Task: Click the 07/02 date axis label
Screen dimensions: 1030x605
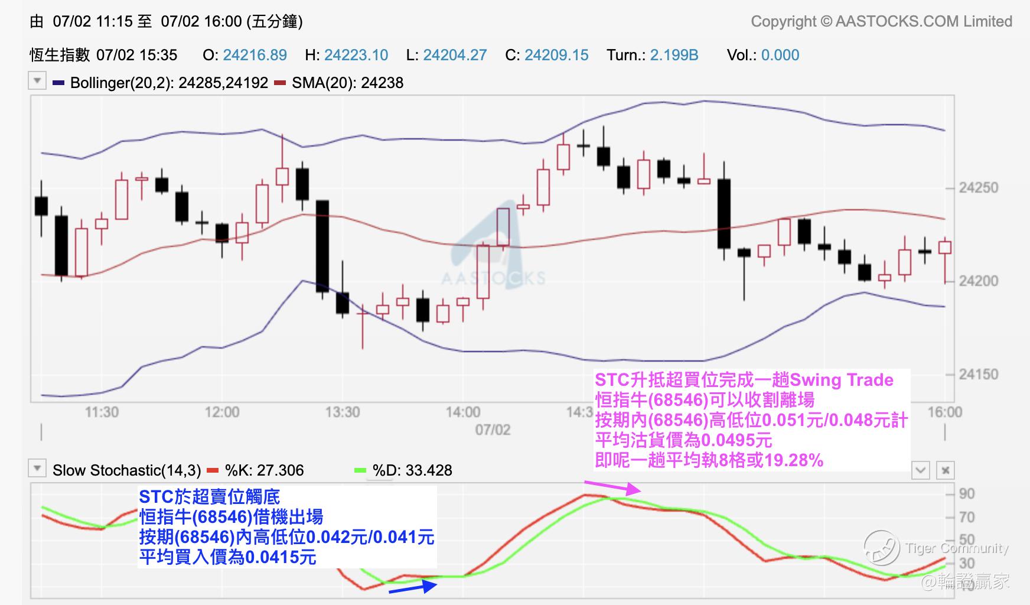Action: click(493, 430)
